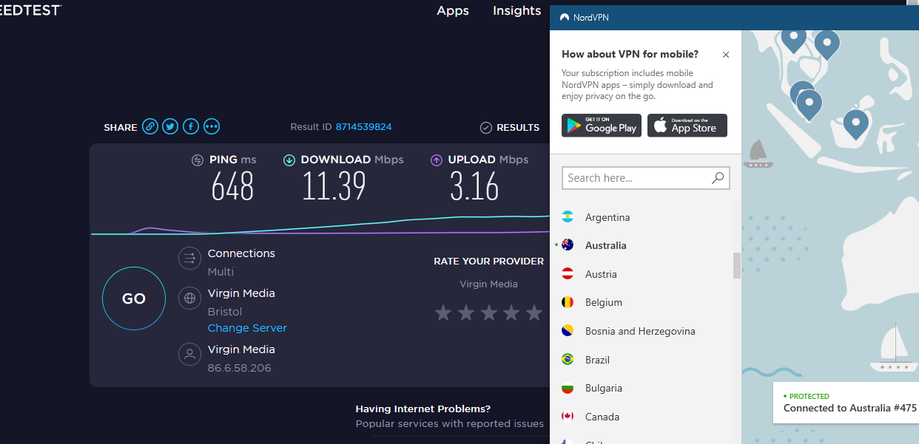This screenshot has height=444, width=919.
Task: Open the App Store download badge
Action: pos(687,126)
